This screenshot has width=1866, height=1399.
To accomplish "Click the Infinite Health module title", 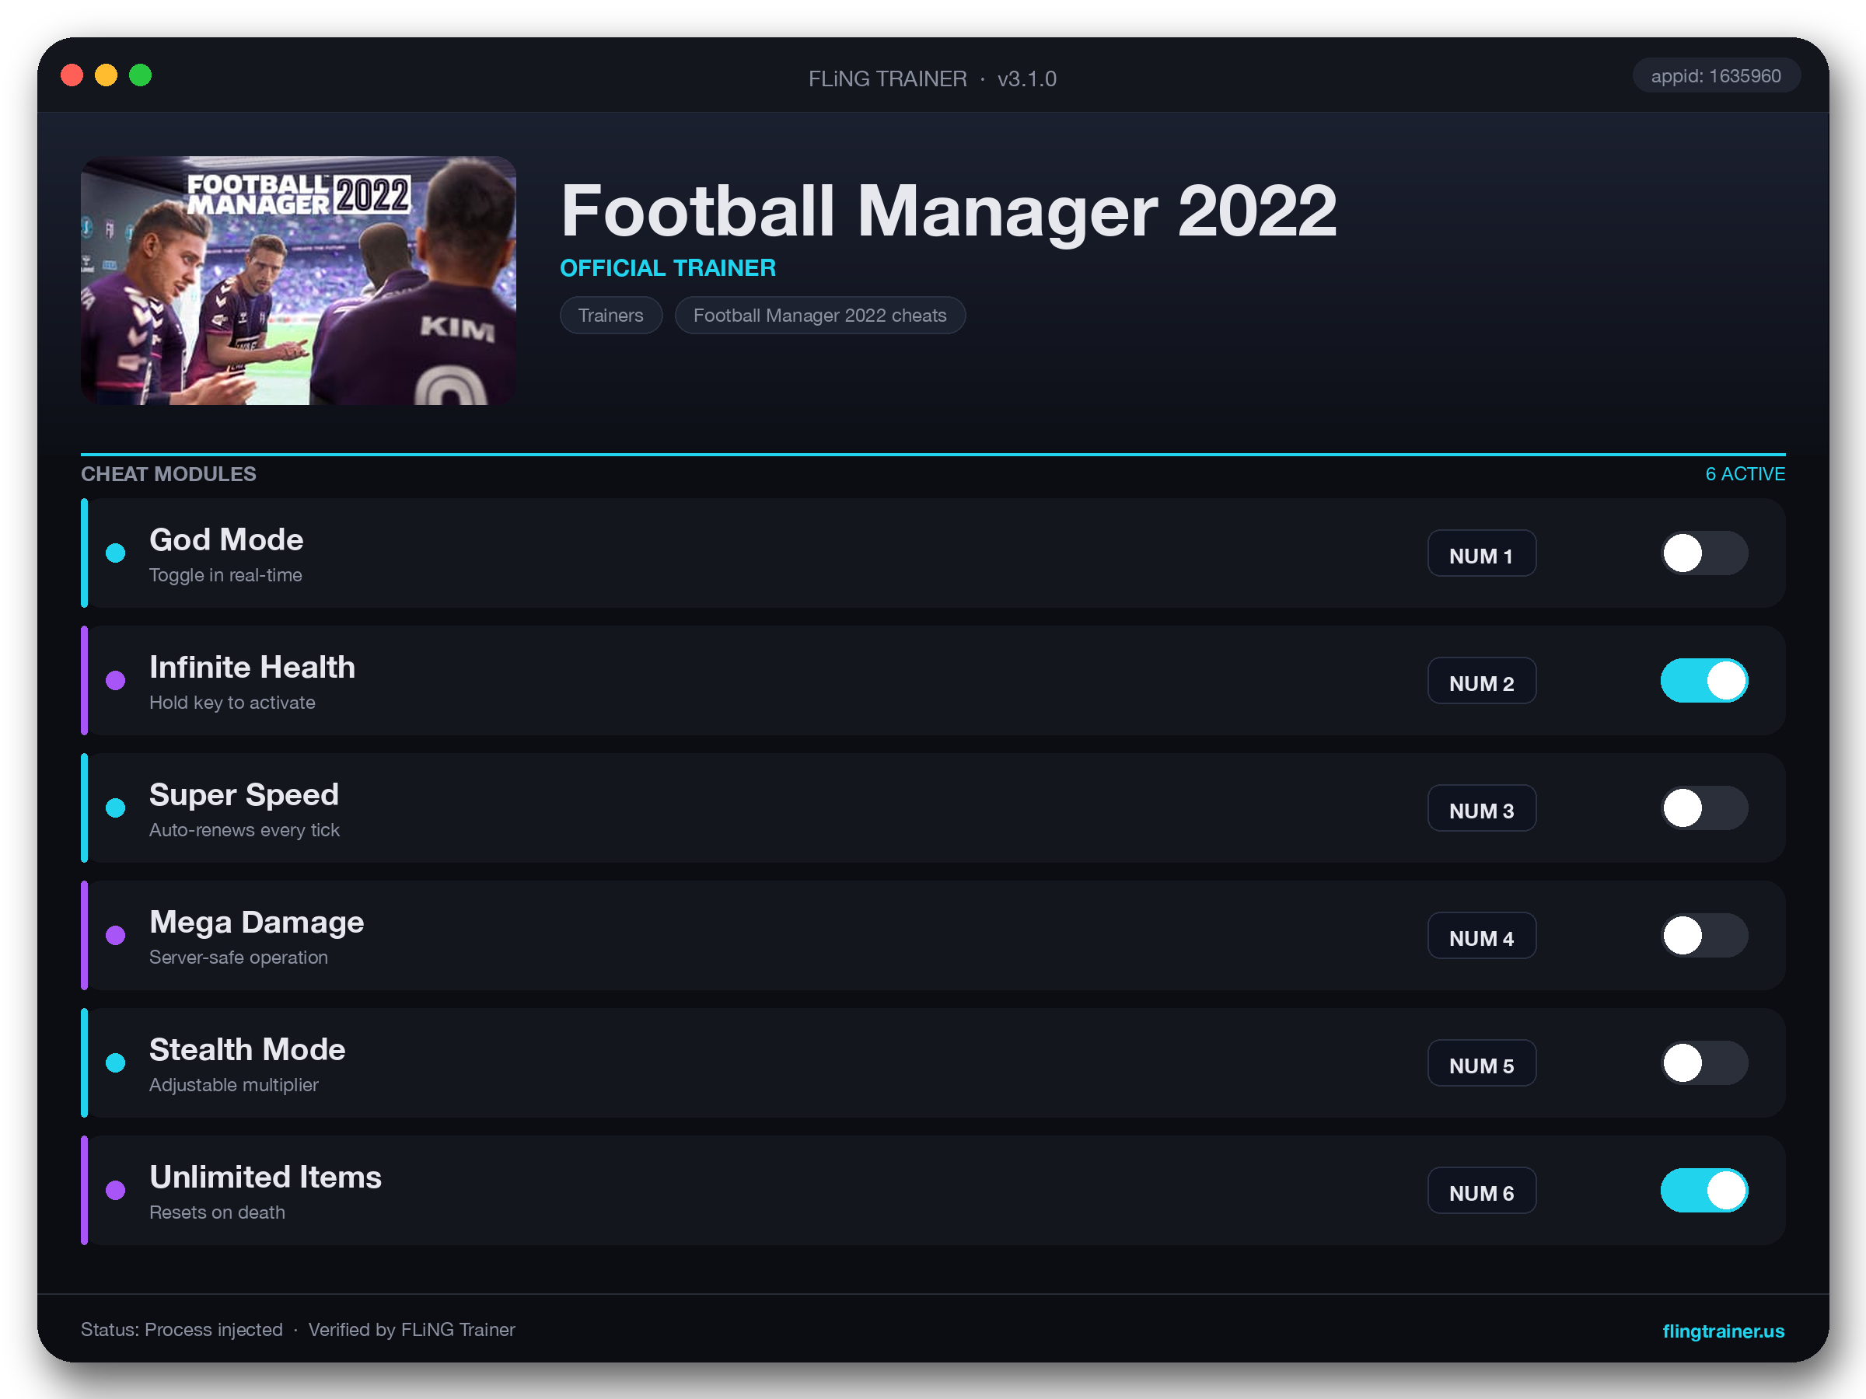I will tap(252, 667).
